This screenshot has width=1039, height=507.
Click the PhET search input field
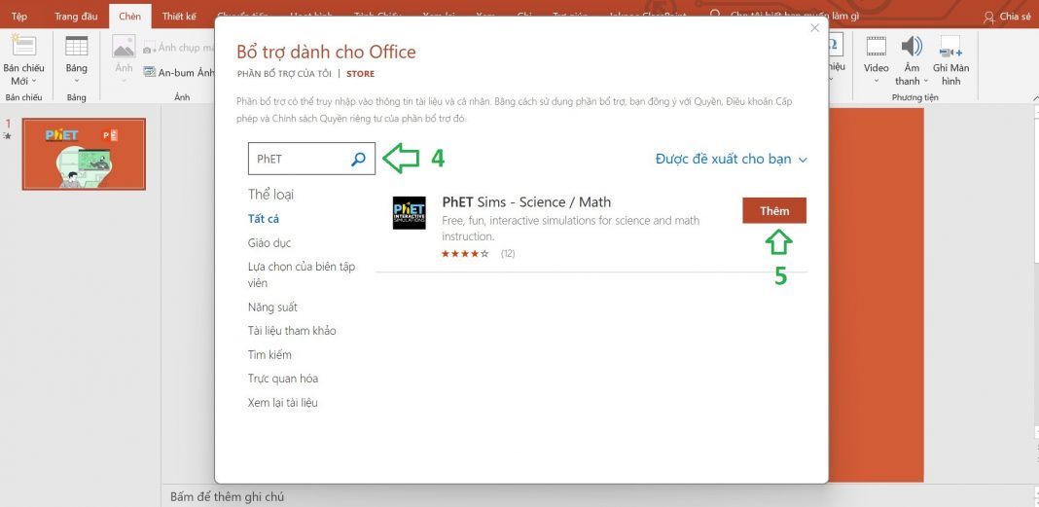[298, 159]
